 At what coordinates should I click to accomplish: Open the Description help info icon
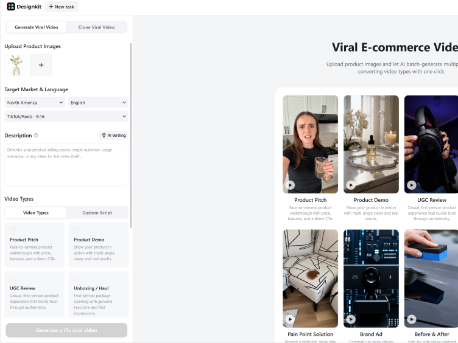point(36,136)
